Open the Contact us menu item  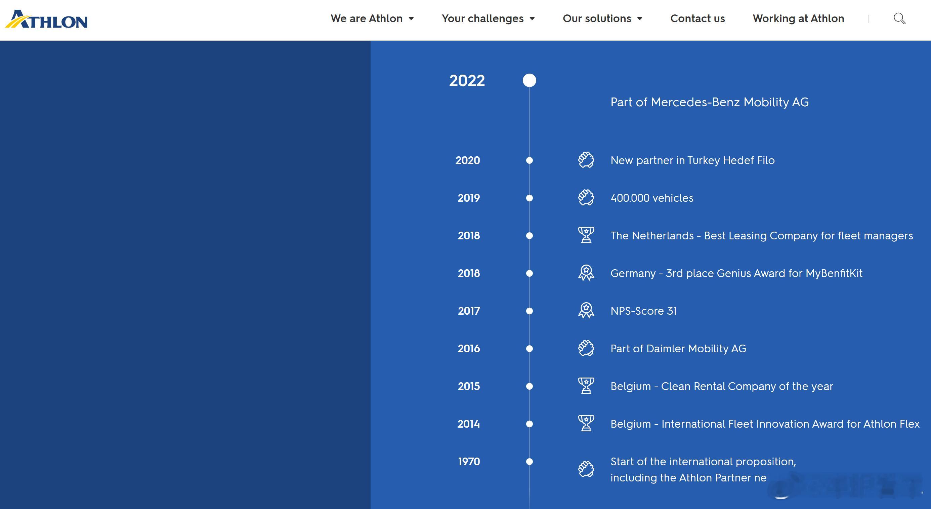tap(697, 18)
